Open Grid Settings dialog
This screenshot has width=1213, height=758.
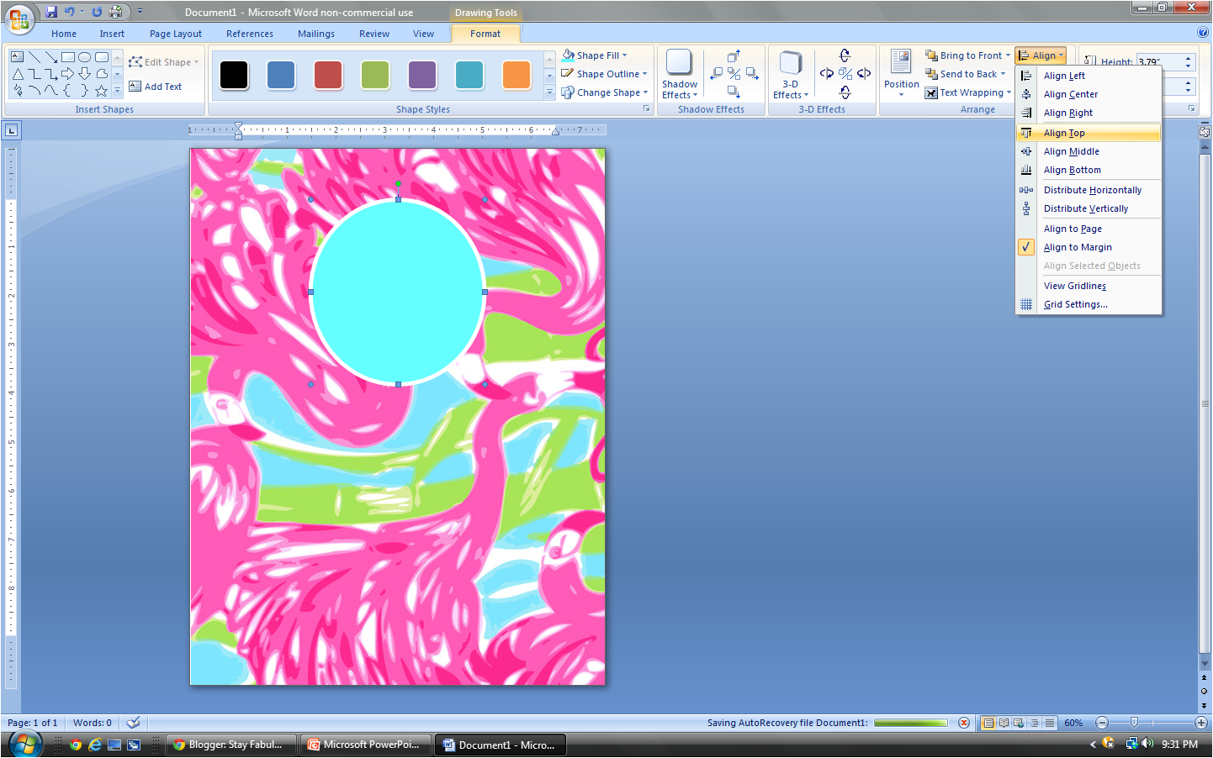(x=1089, y=304)
